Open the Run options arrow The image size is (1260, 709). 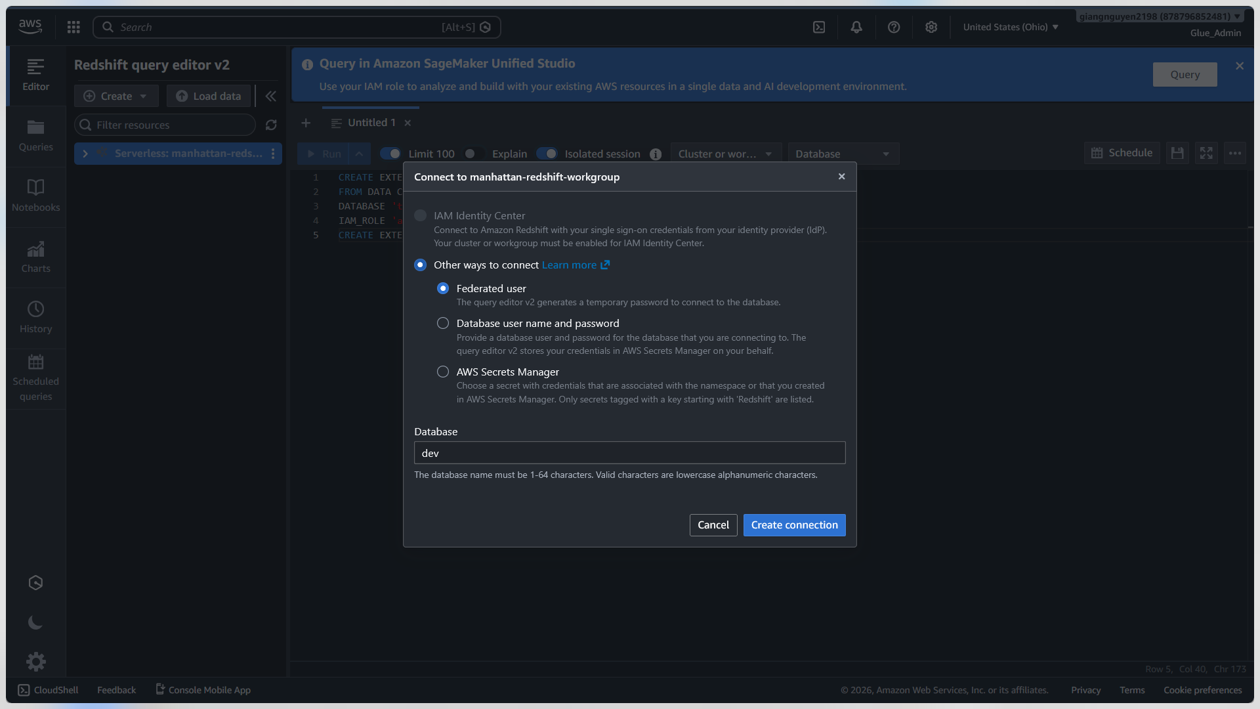coord(359,154)
